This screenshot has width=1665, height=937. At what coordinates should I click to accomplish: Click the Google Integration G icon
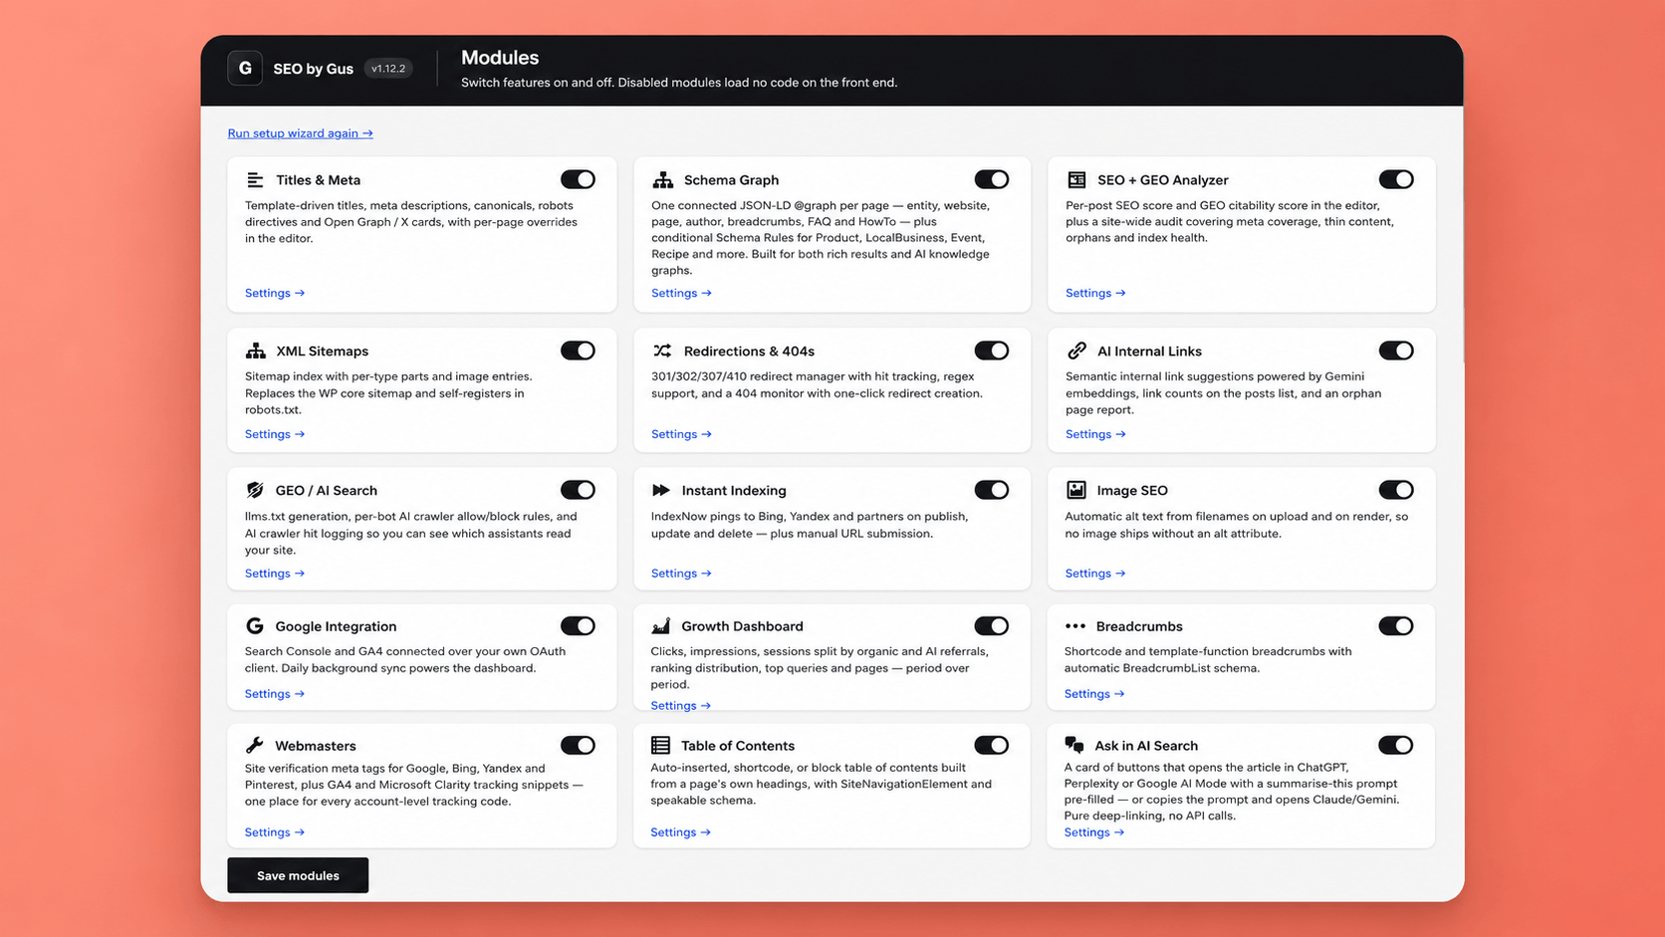(x=255, y=626)
